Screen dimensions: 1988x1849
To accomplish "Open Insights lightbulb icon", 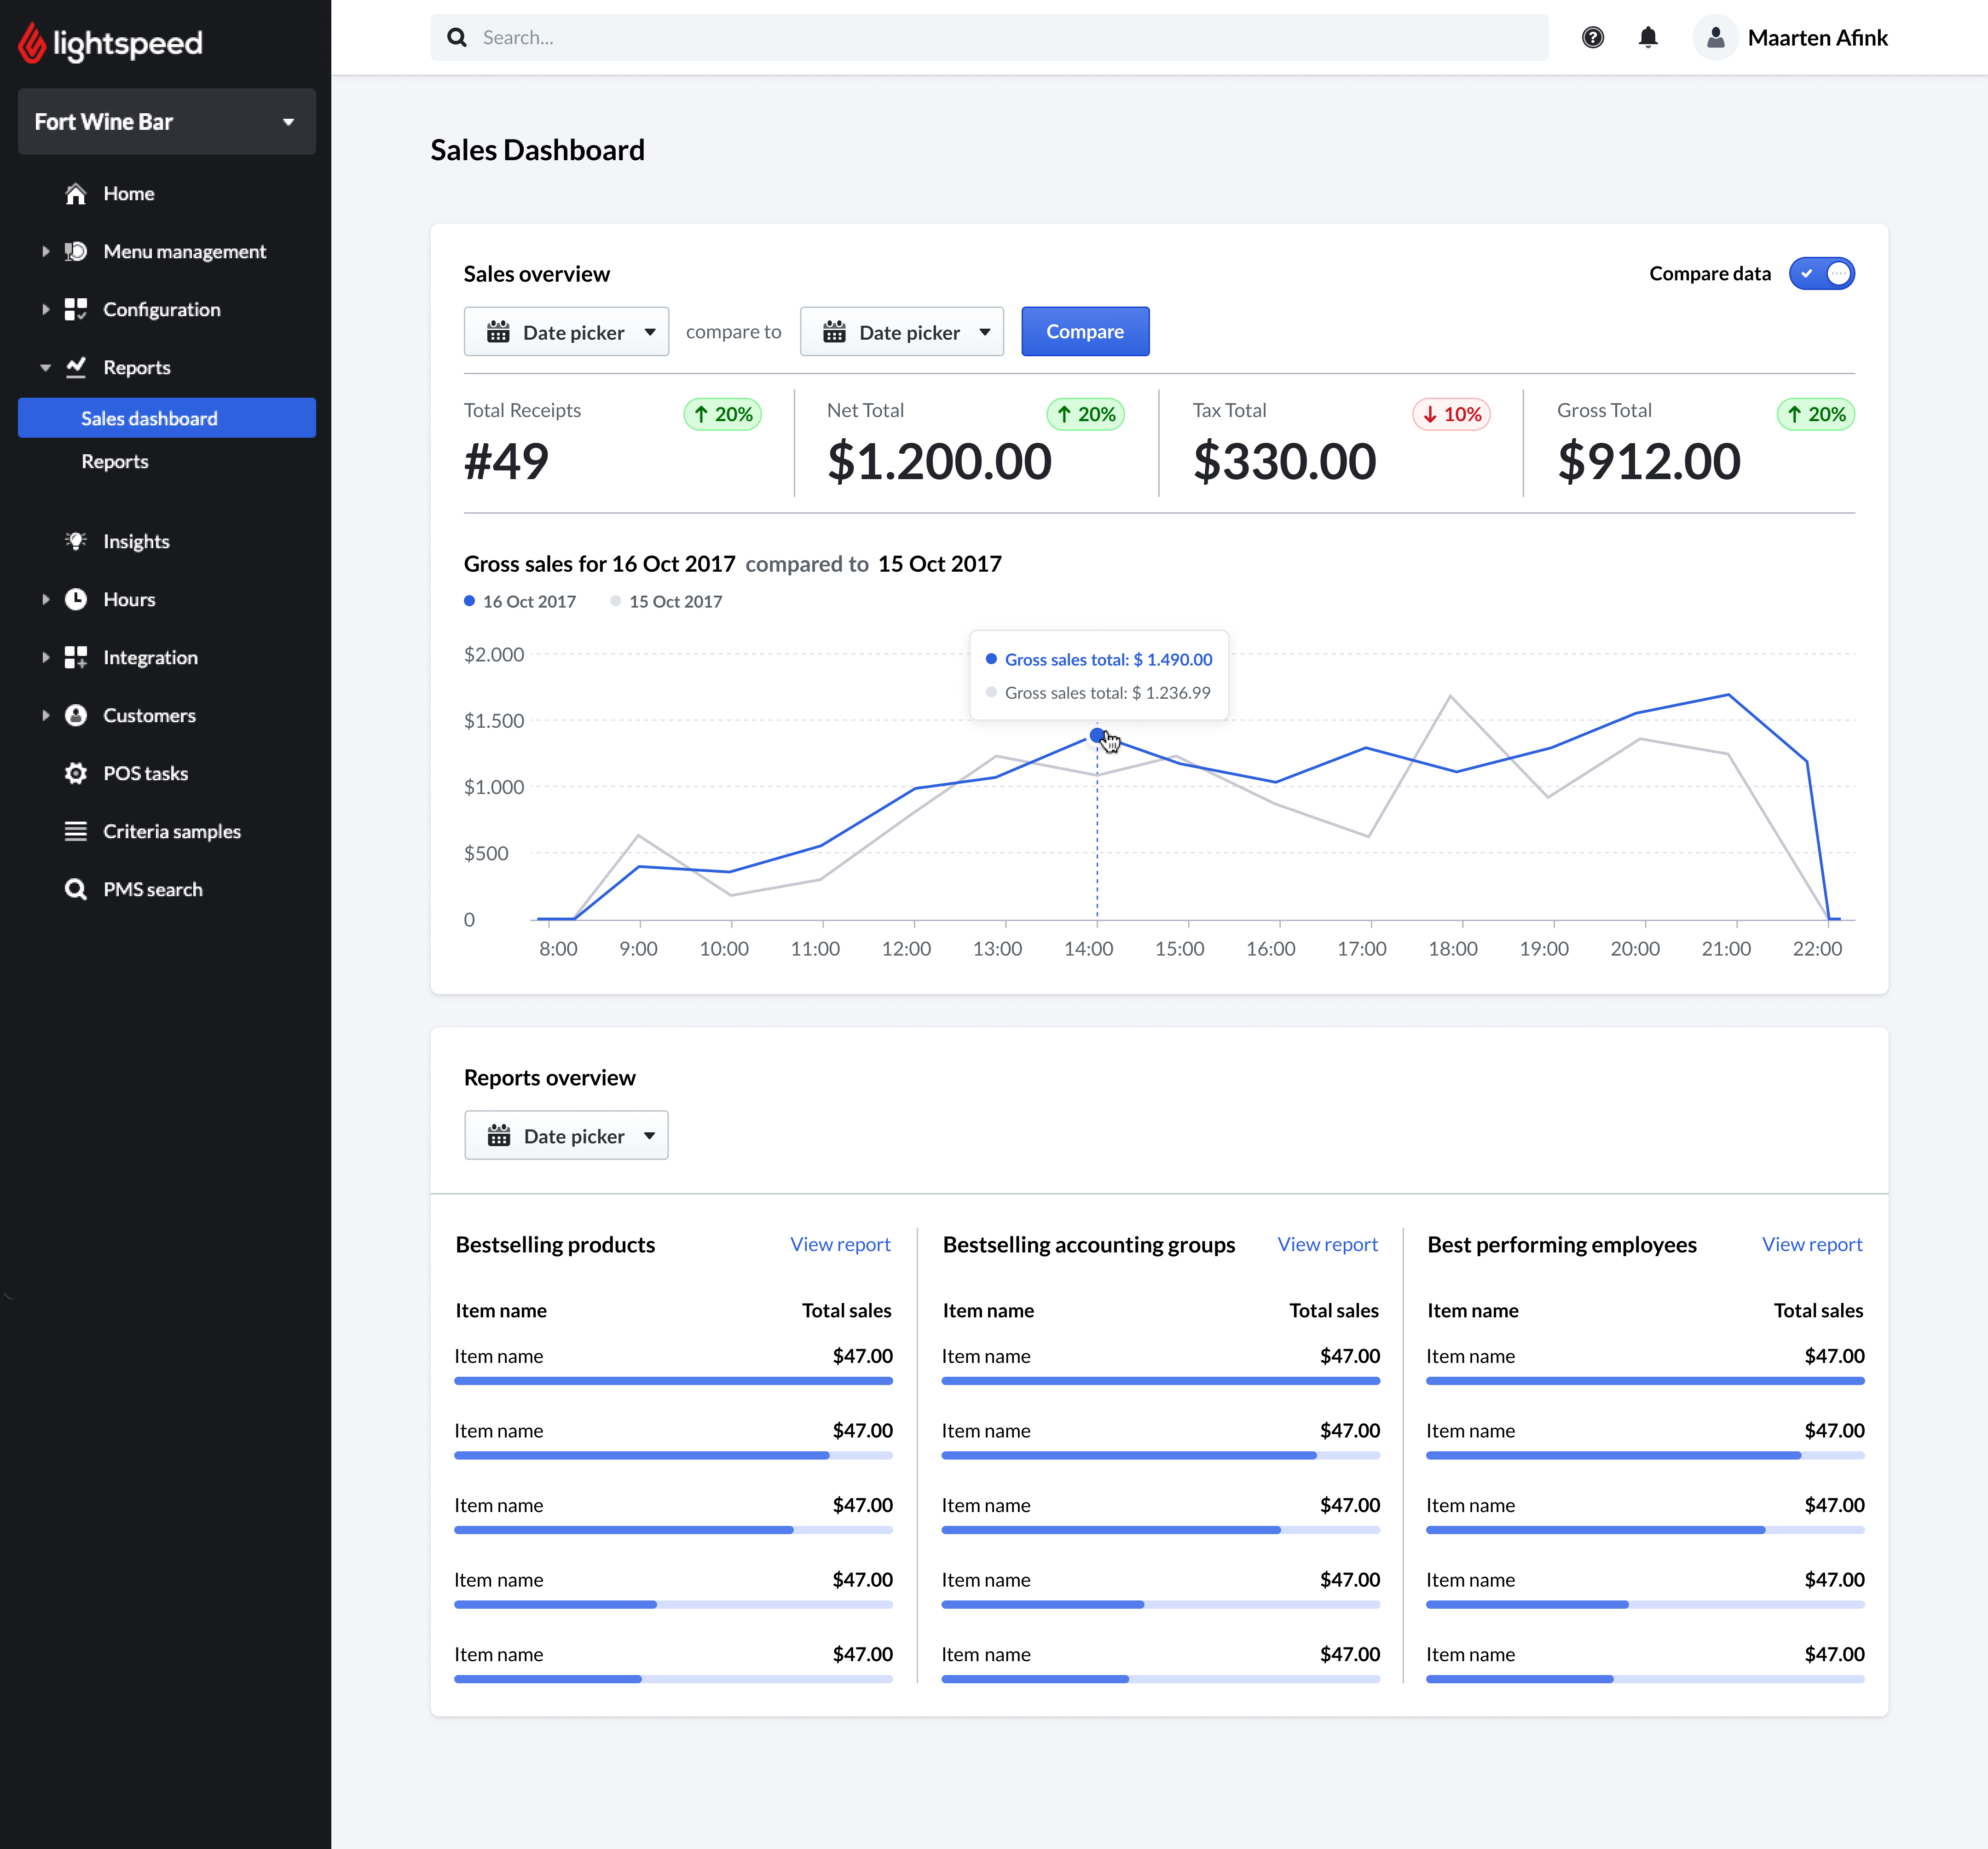I will coord(76,541).
